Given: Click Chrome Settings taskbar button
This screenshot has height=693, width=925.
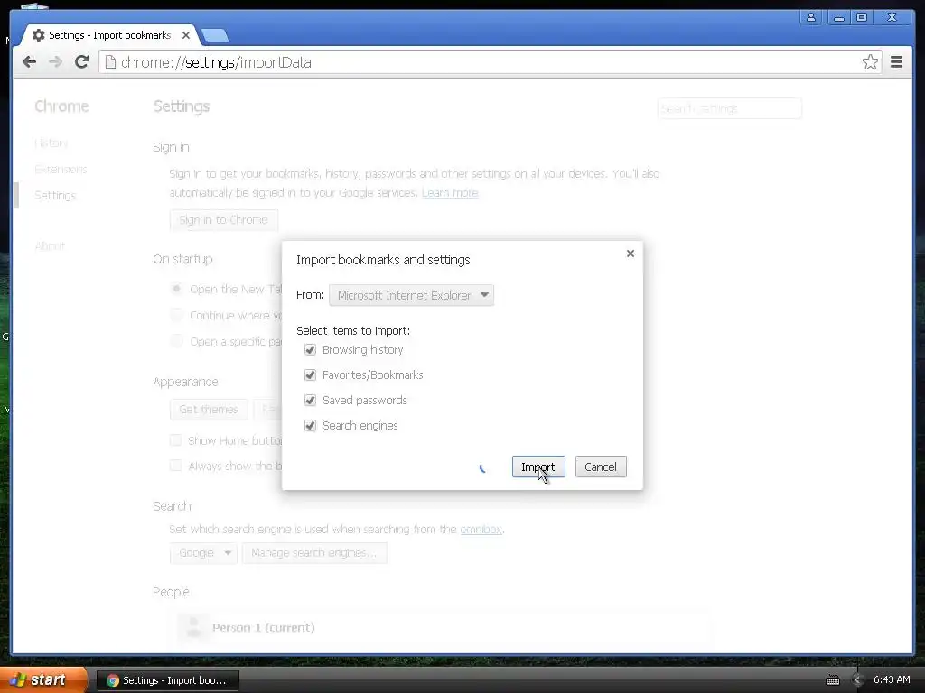Looking at the screenshot, I should pyautogui.click(x=168, y=680).
